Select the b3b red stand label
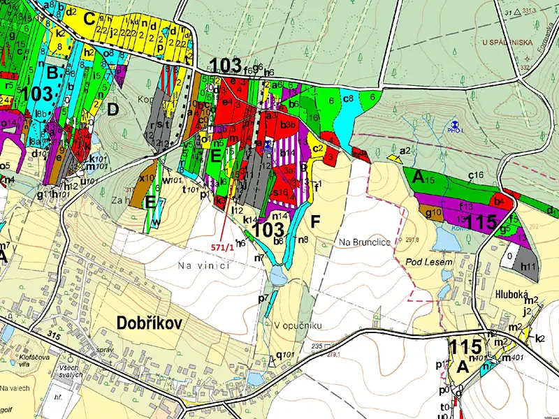This screenshot has width=559, height=419. click(287, 125)
